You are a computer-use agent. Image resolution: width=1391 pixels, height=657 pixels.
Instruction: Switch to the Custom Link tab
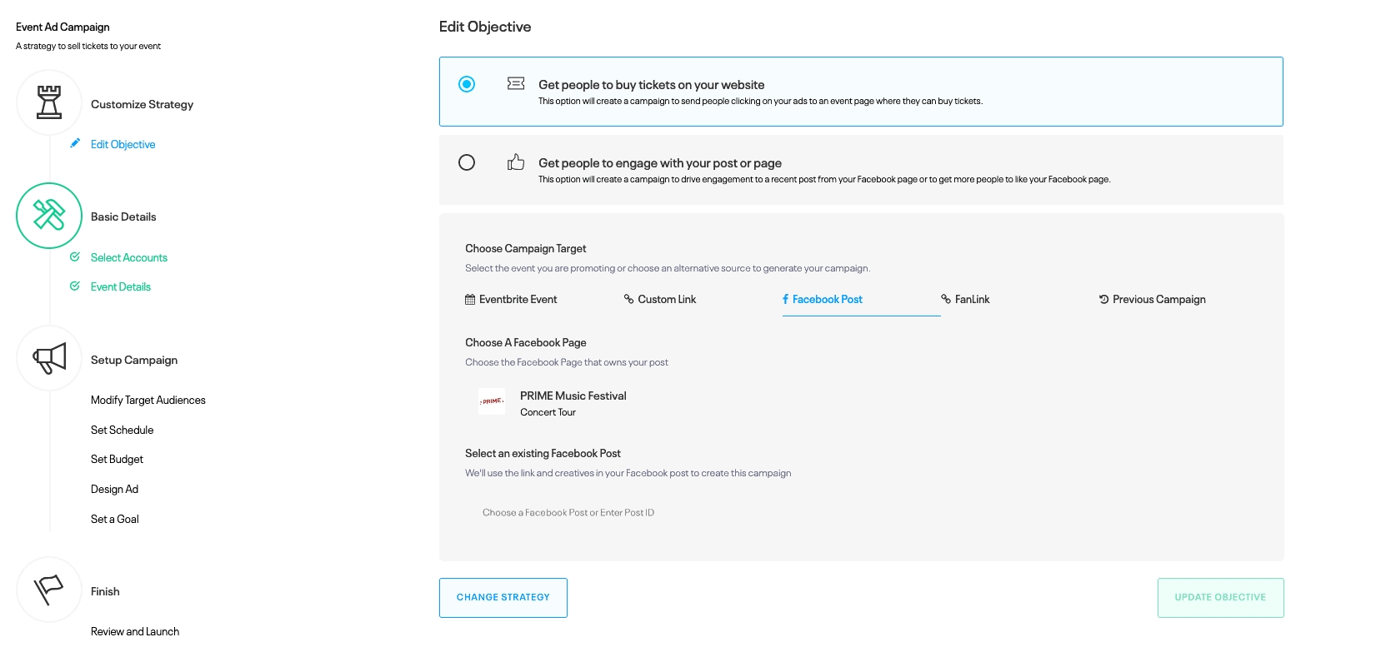660,300
